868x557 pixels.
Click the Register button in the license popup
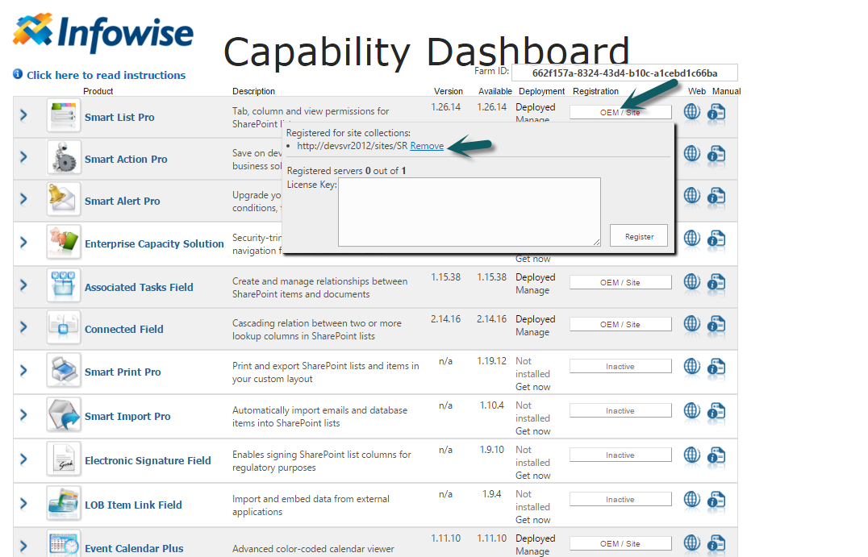click(639, 236)
